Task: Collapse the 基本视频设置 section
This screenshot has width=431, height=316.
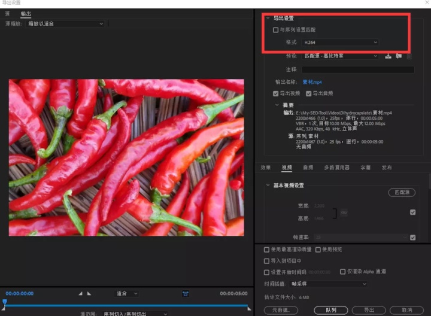Action: (268, 185)
